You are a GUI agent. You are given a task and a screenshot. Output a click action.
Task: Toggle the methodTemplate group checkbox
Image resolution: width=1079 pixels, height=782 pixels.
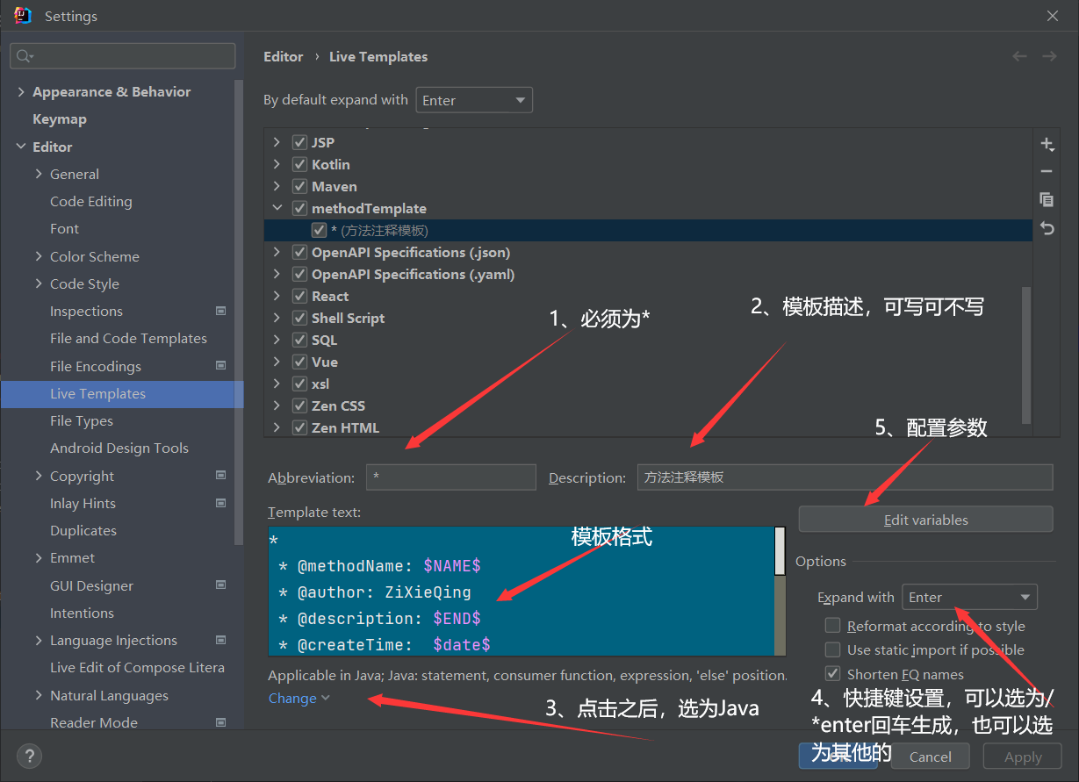click(299, 208)
